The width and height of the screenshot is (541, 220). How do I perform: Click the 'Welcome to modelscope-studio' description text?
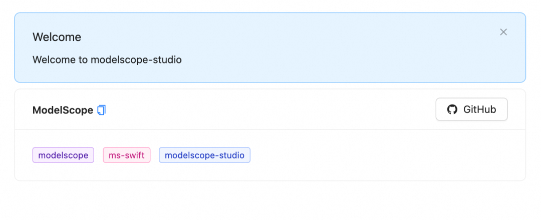pyautogui.click(x=107, y=60)
